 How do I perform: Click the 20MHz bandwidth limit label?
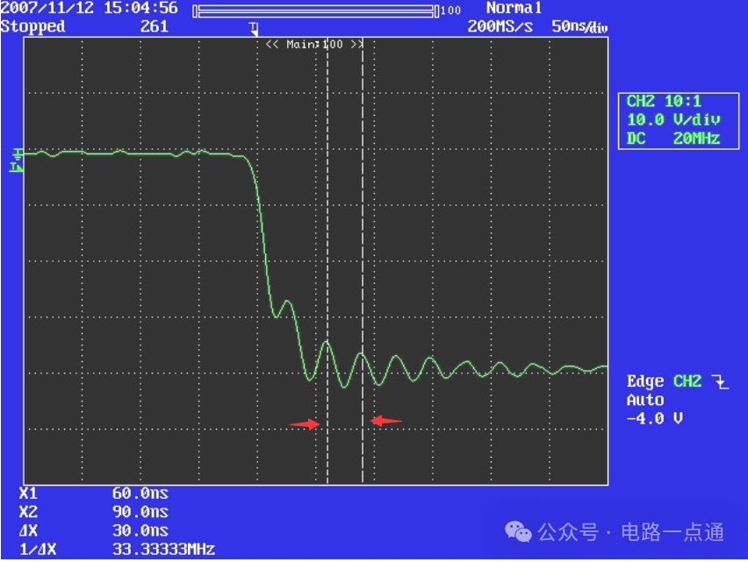pos(696,139)
